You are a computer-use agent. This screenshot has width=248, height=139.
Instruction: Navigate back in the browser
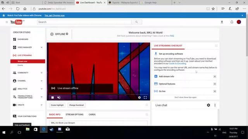tap(3, 9)
